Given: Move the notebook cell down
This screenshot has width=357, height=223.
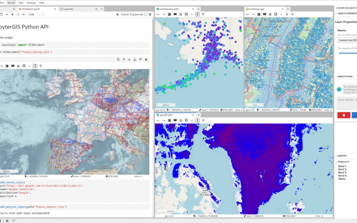Looking at the screenshot, I should pos(129,59).
